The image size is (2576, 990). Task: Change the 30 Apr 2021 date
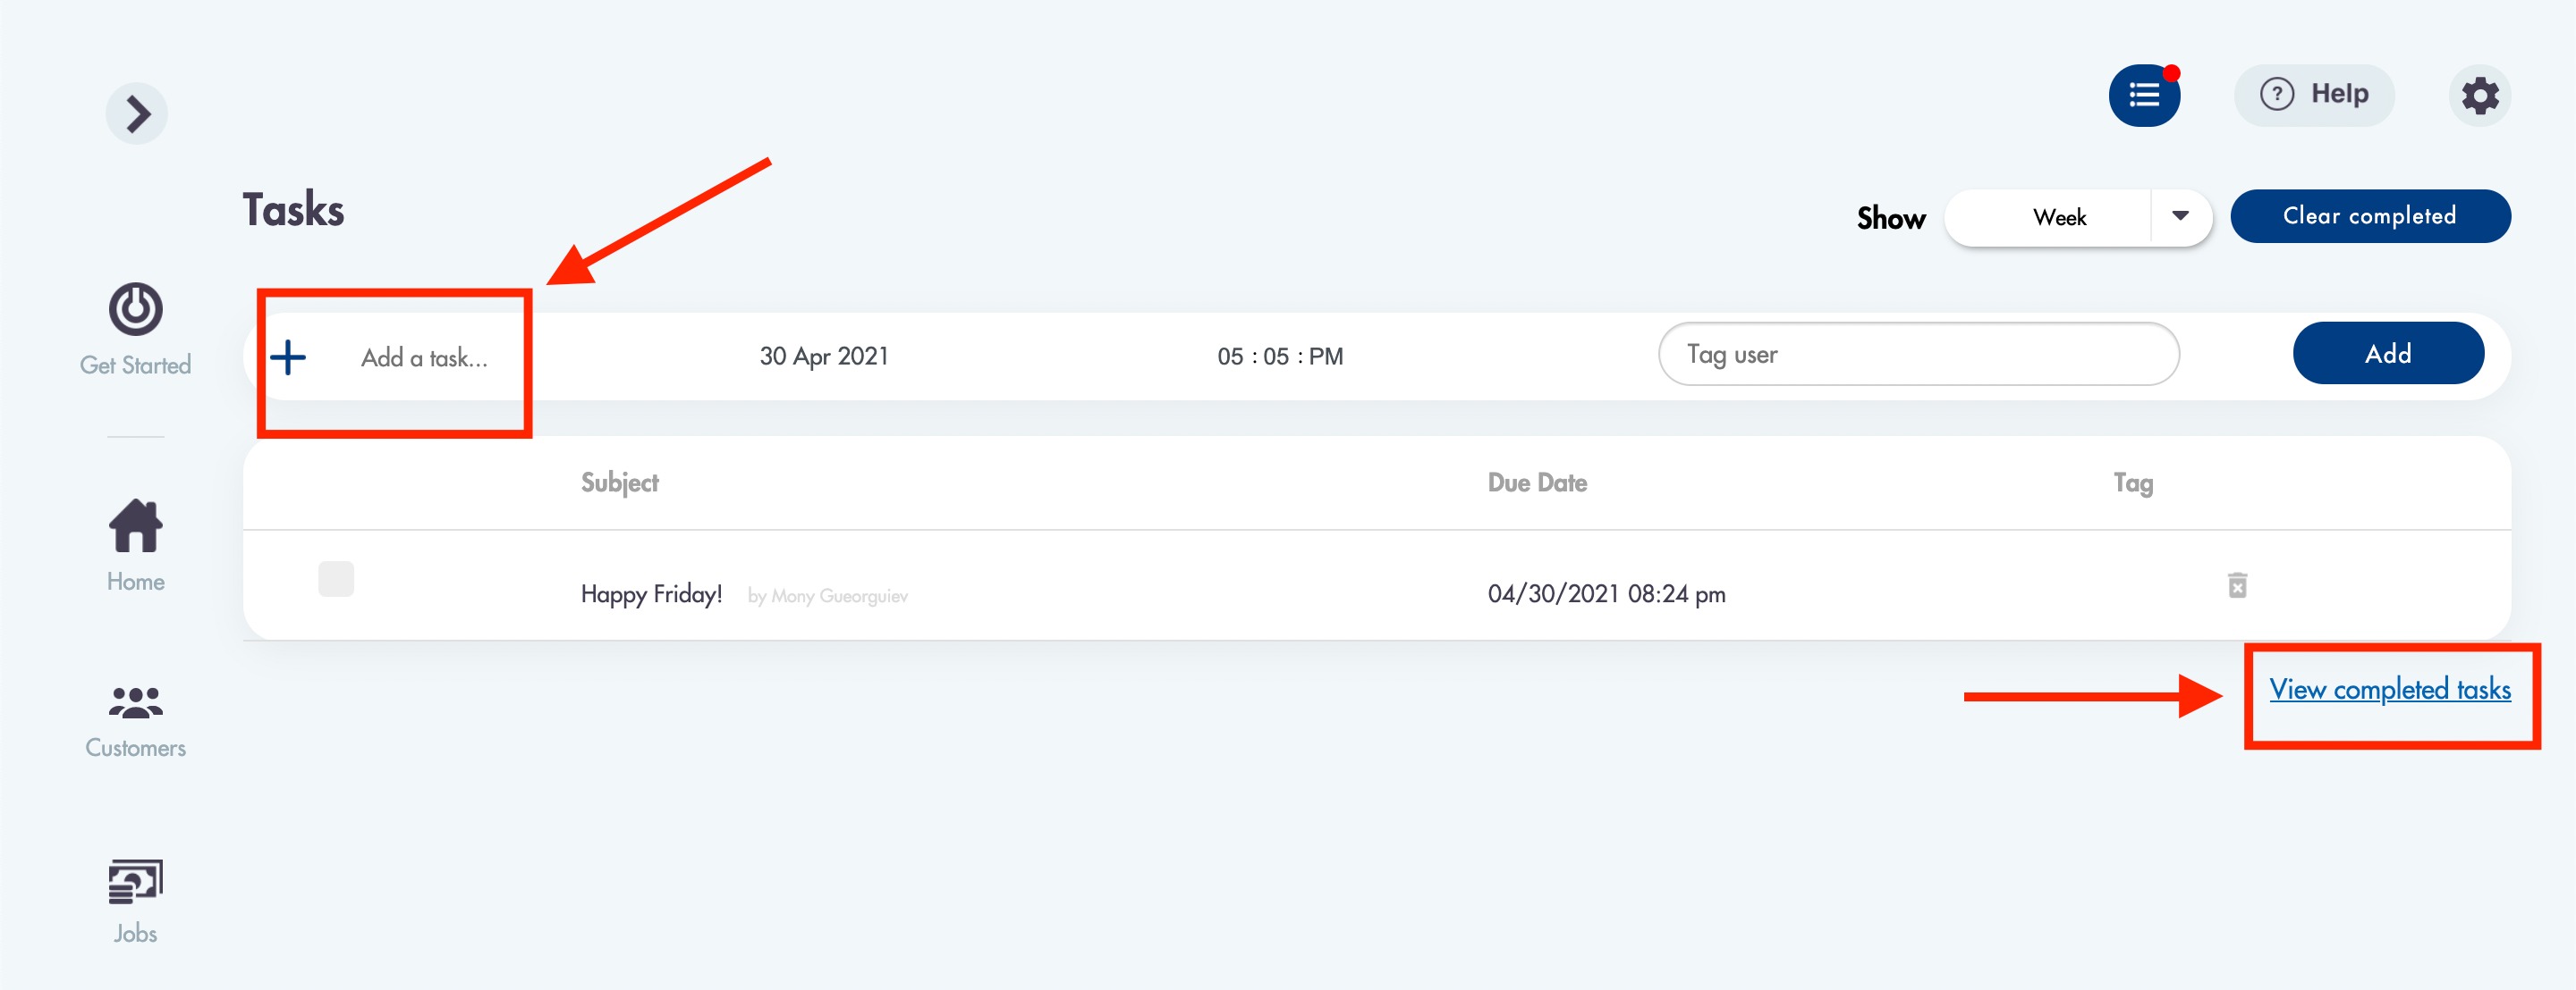point(824,357)
